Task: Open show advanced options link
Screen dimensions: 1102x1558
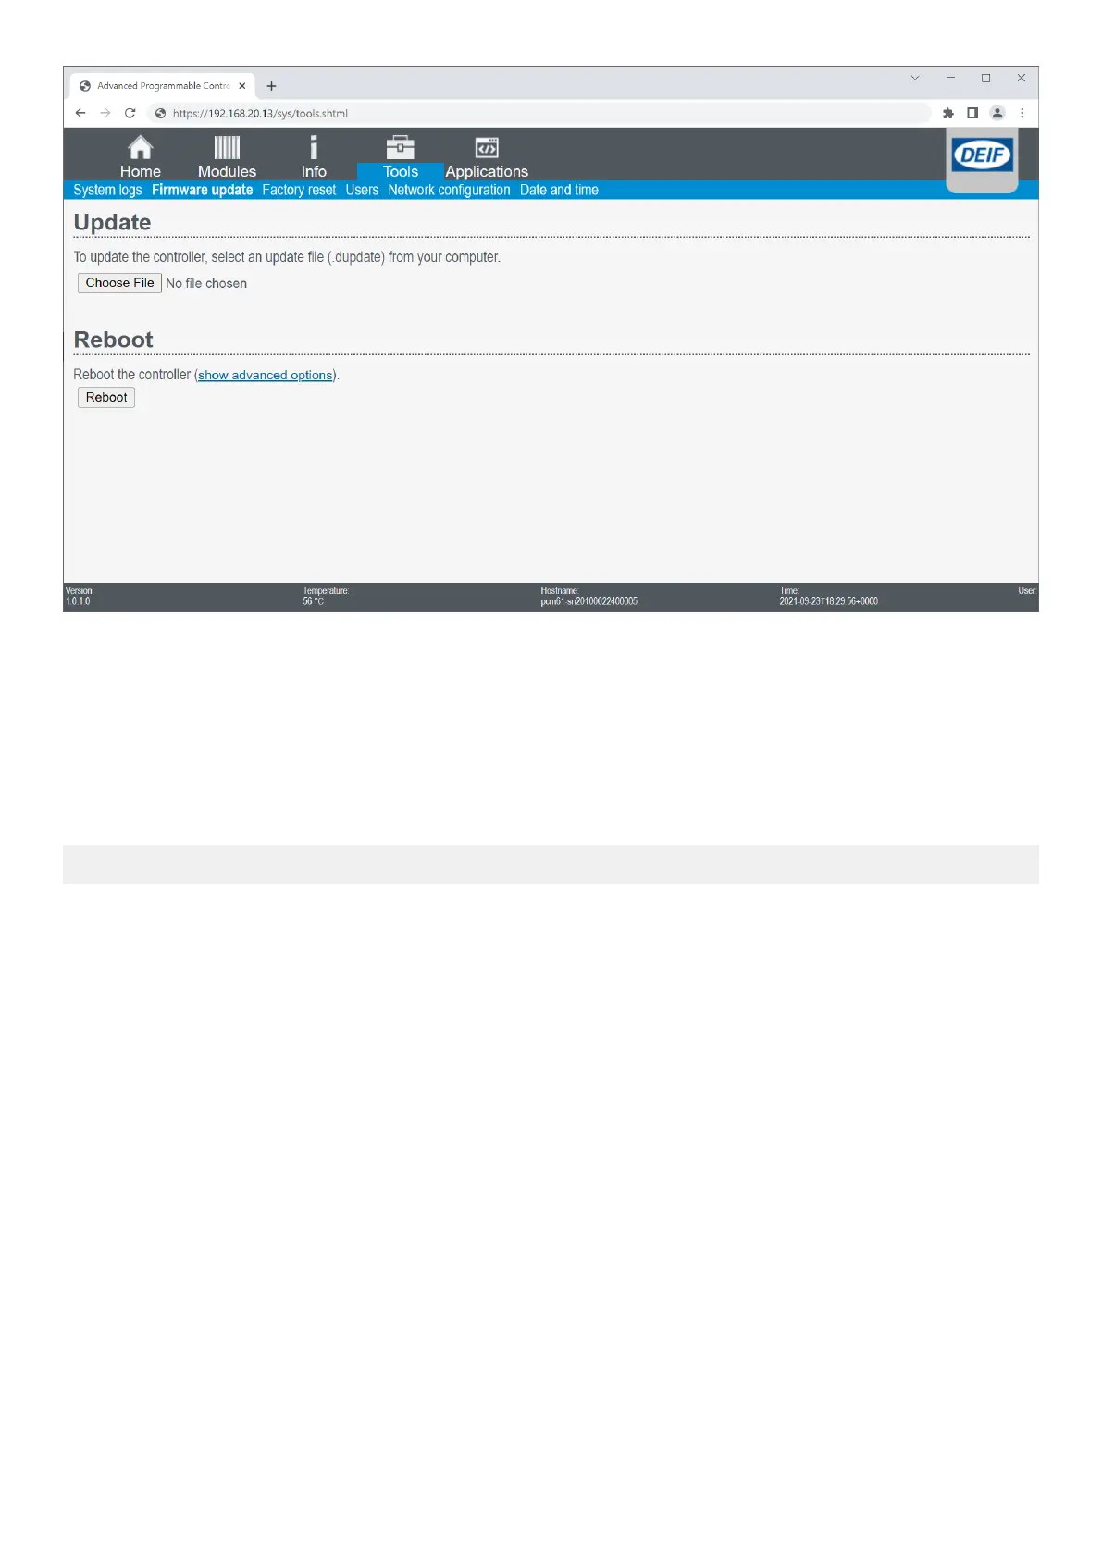Action: [266, 375]
